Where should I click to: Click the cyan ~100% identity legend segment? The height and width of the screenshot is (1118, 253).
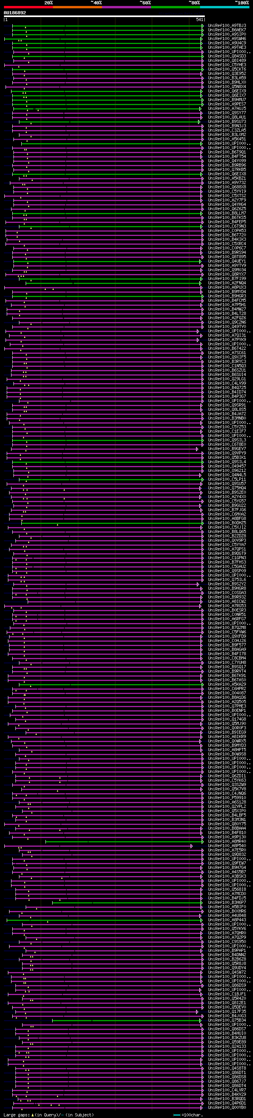pyautogui.click(x=225, y=7)
